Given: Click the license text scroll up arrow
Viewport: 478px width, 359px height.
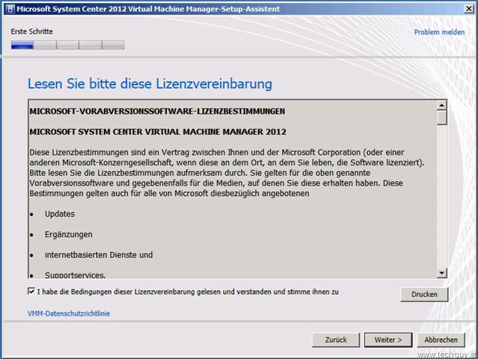Looking at the screenshot, I should tap(442, 105).
